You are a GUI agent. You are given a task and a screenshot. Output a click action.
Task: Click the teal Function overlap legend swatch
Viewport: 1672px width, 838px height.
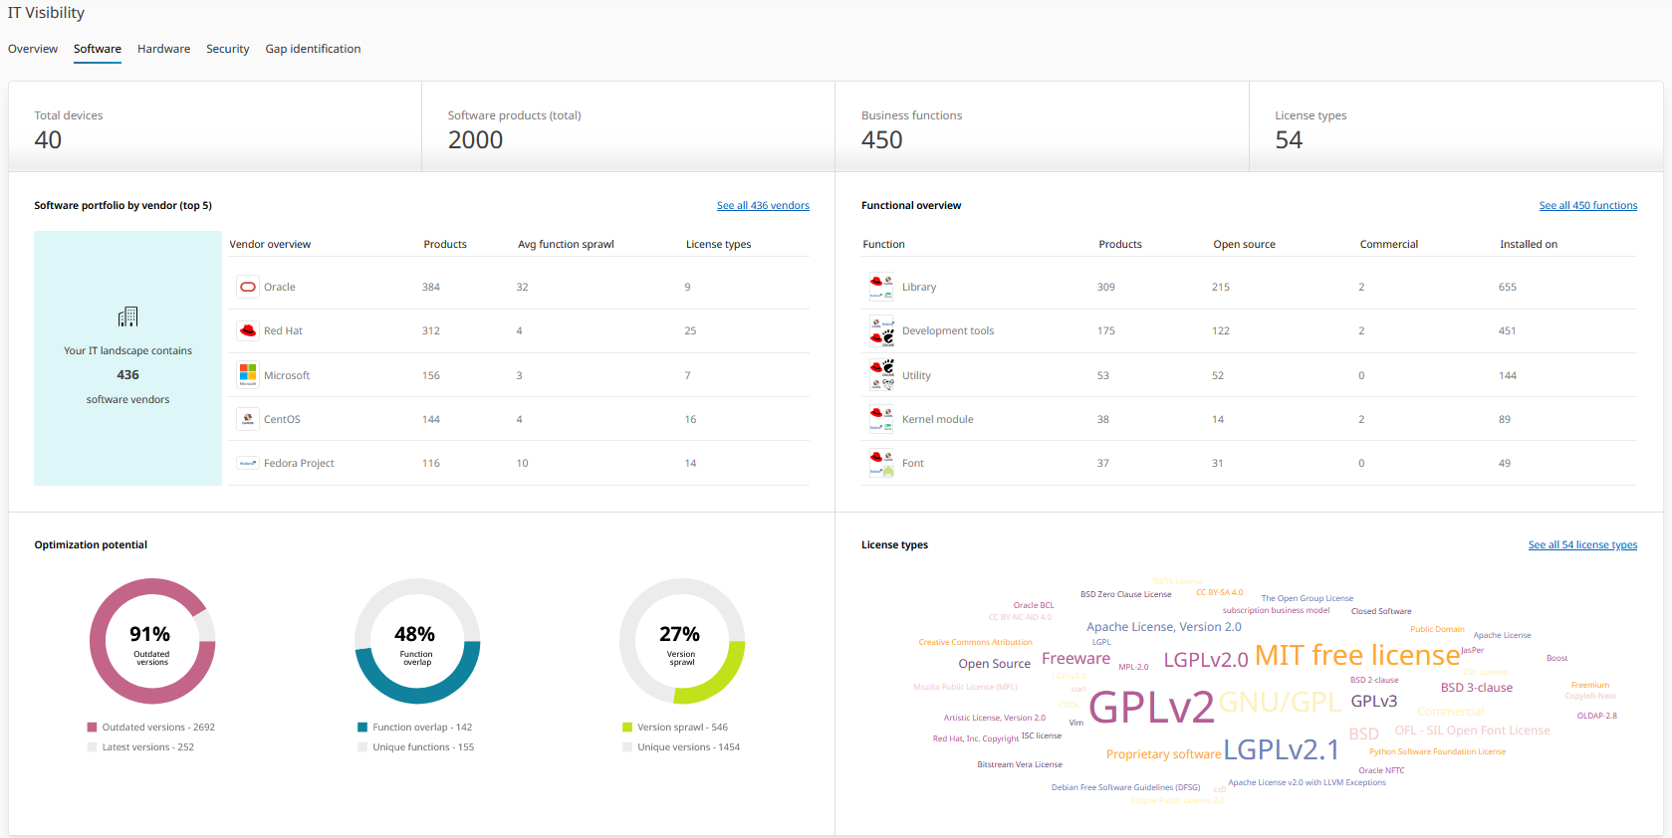coord(362,728)
